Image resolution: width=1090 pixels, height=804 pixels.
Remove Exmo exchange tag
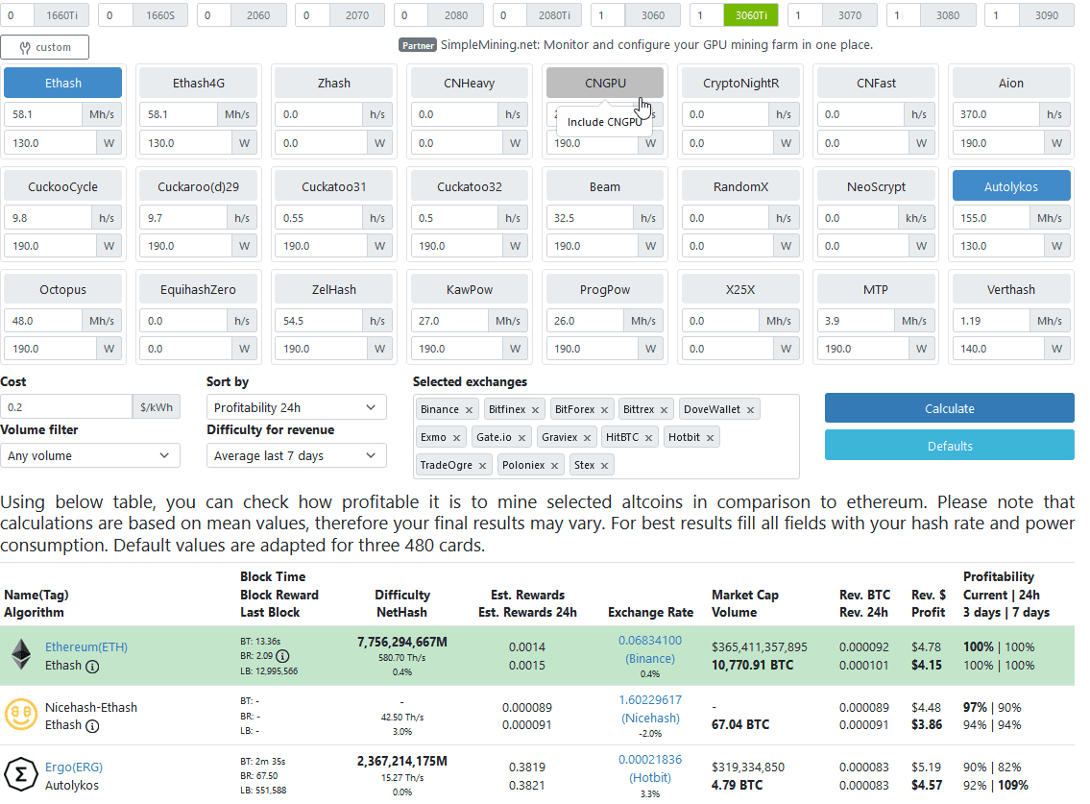(x=457, y=437)
